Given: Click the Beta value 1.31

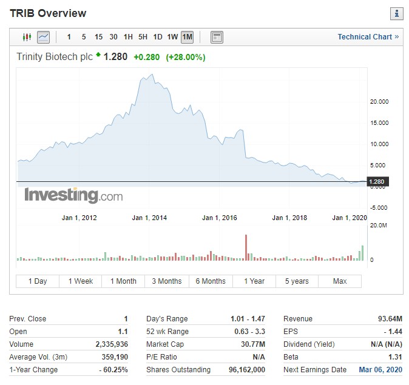Looking at the screenshot, I should (395, 357).
